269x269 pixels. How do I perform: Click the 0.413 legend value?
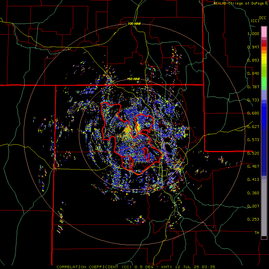click(x=253, y=180)
